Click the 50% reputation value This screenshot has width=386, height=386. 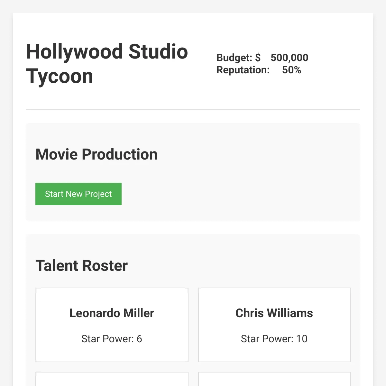291,70
